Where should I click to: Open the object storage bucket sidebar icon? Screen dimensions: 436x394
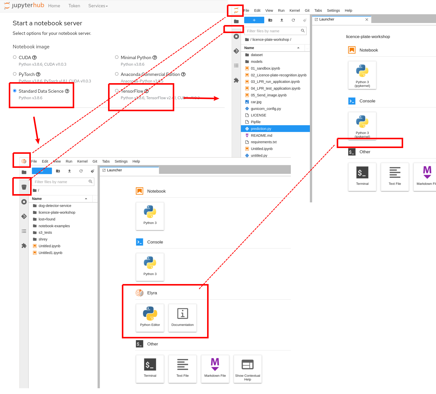coord(24,187)
